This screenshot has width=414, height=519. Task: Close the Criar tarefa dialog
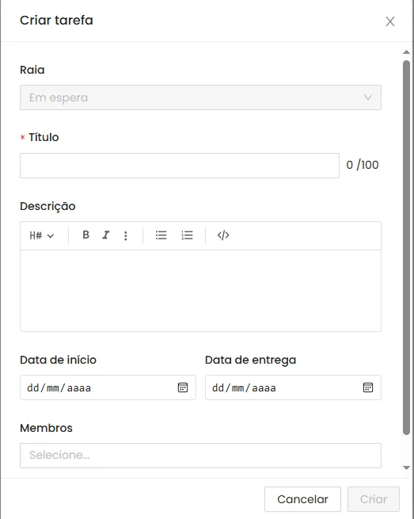tap(390, 21)
